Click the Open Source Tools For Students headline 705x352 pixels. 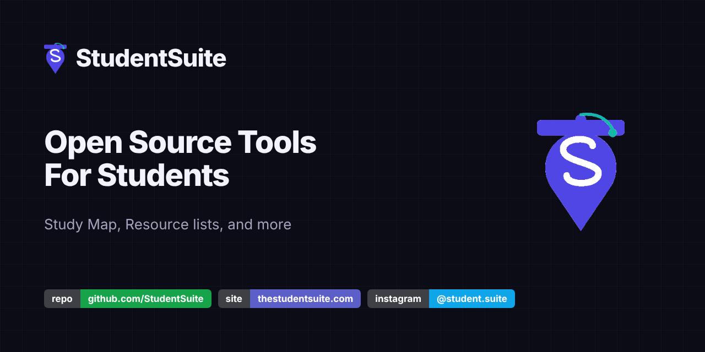[180, 159]
